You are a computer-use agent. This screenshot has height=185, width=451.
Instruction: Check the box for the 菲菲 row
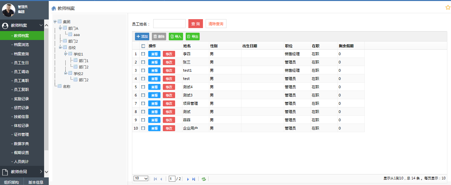point(143,120)
